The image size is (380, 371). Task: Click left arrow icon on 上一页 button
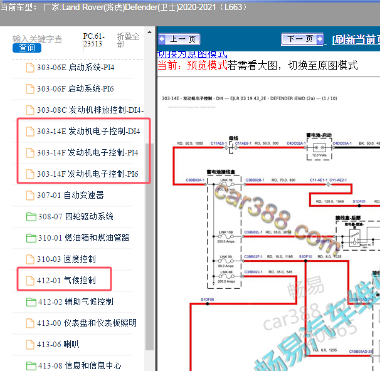coord(162,39)
